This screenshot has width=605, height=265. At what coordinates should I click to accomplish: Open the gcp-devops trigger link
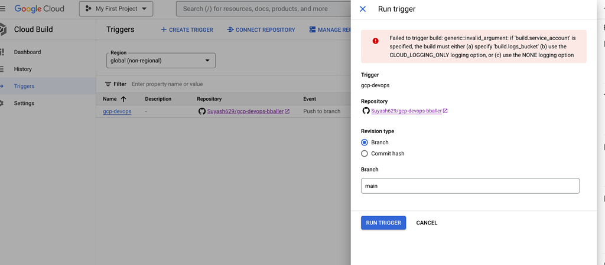[x=117, y=111]
